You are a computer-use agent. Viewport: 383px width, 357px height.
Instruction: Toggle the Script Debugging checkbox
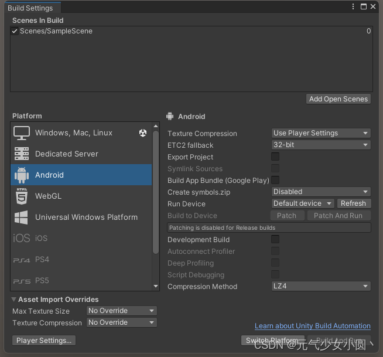tap(275, 274)
